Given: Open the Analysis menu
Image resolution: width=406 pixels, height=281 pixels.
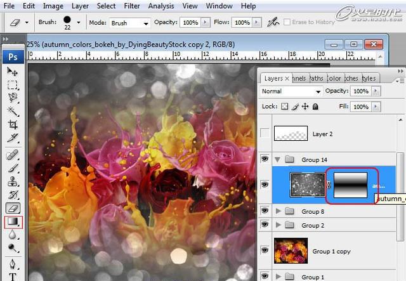Looking at the screenshot, I should 161,6.
